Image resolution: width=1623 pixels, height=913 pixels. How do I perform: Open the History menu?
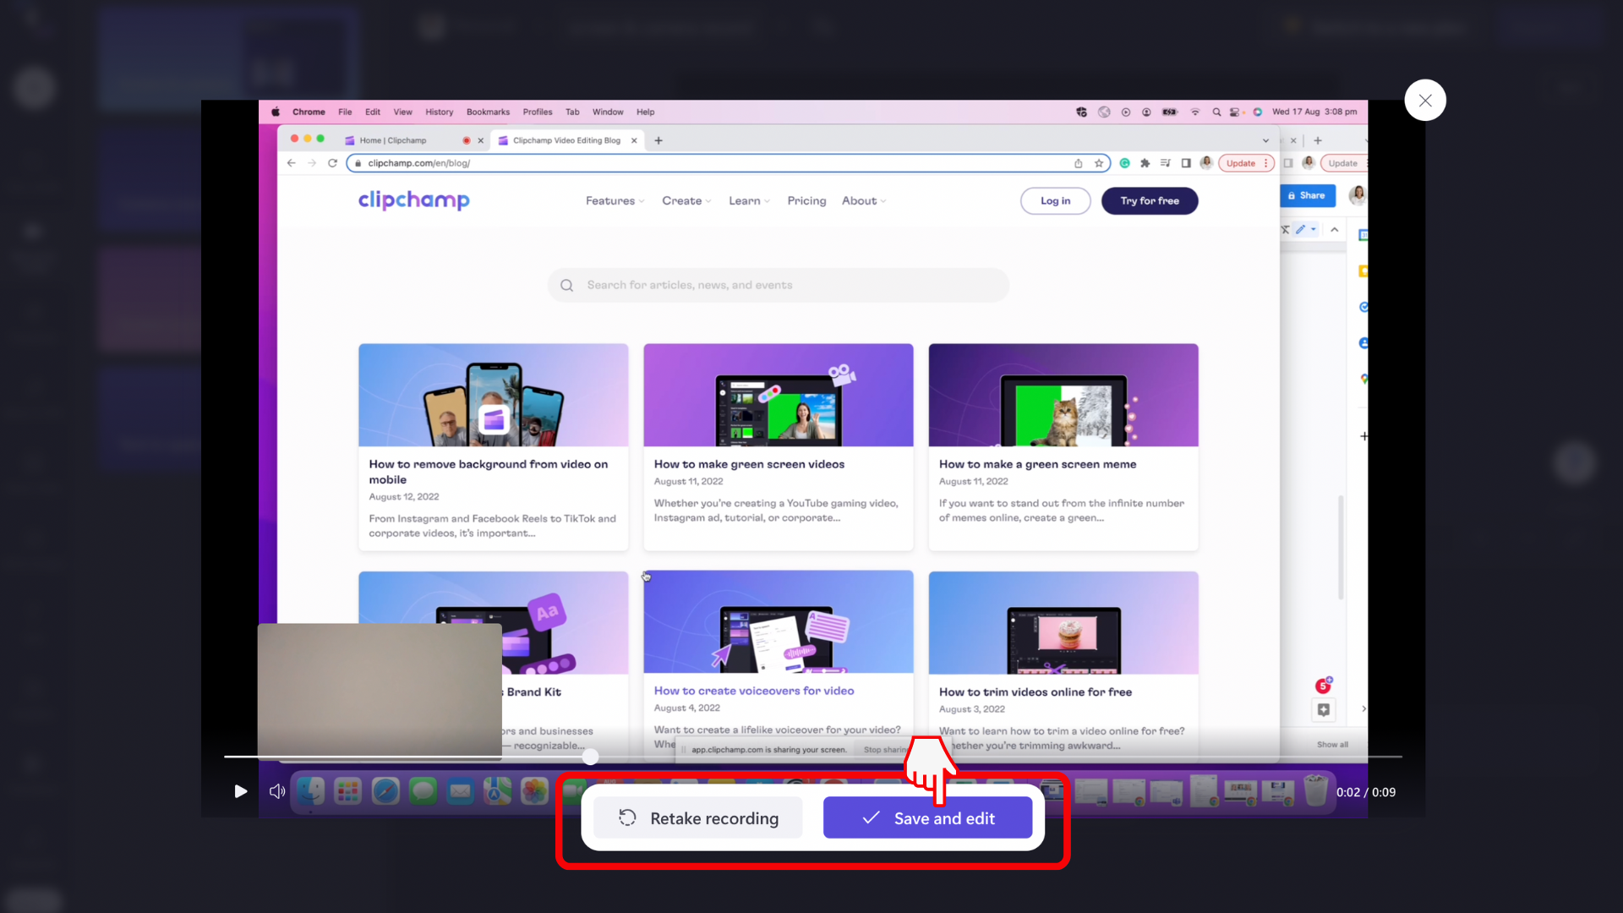click(x=439, y=112)
